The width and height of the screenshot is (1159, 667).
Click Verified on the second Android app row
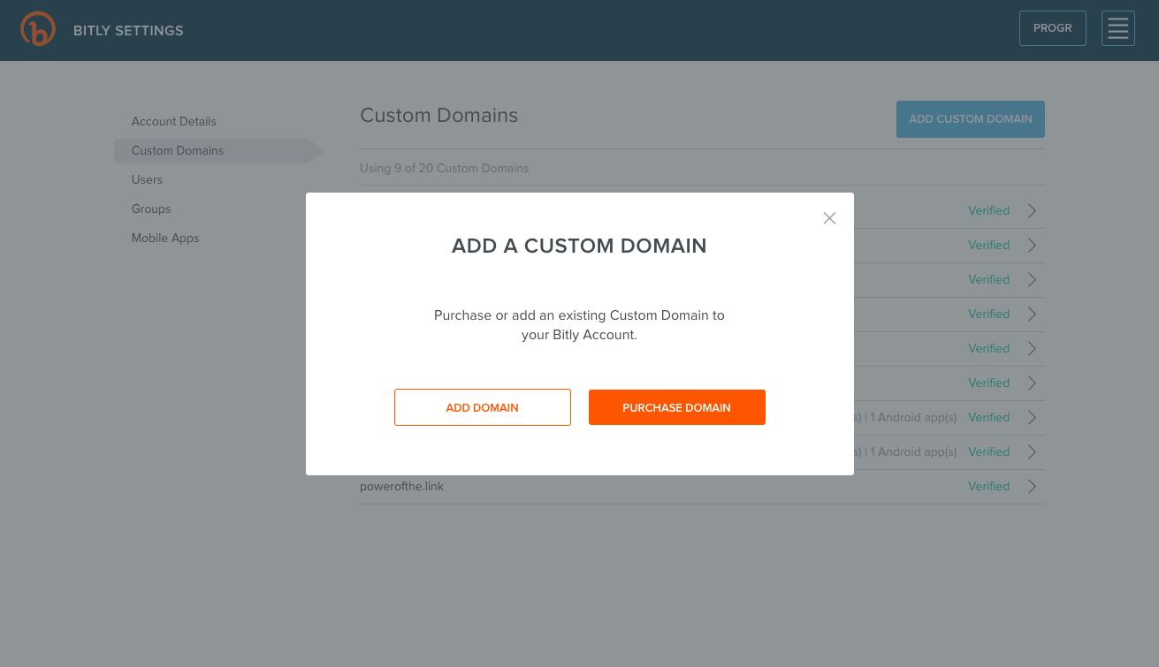coord(988,451)
